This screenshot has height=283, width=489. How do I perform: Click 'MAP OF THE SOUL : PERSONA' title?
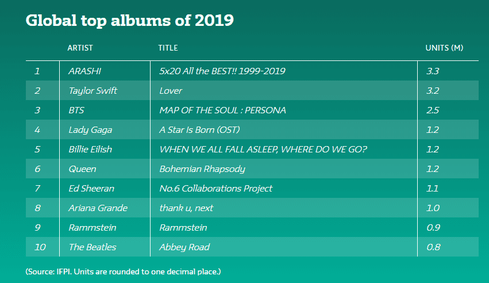pyautogui.click(x=222, y=110)
